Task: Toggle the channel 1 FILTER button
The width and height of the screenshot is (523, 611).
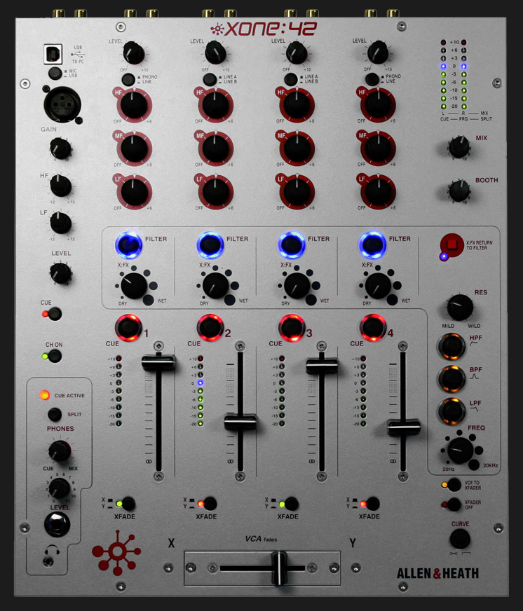Action: point(128,245)
